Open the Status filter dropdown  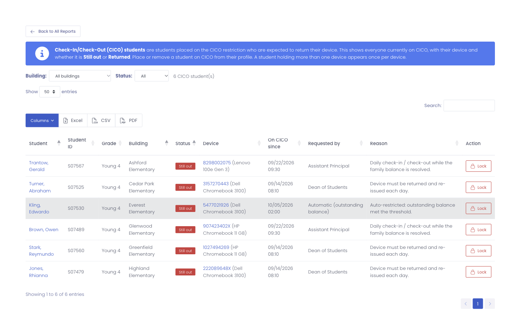point(152,76)
